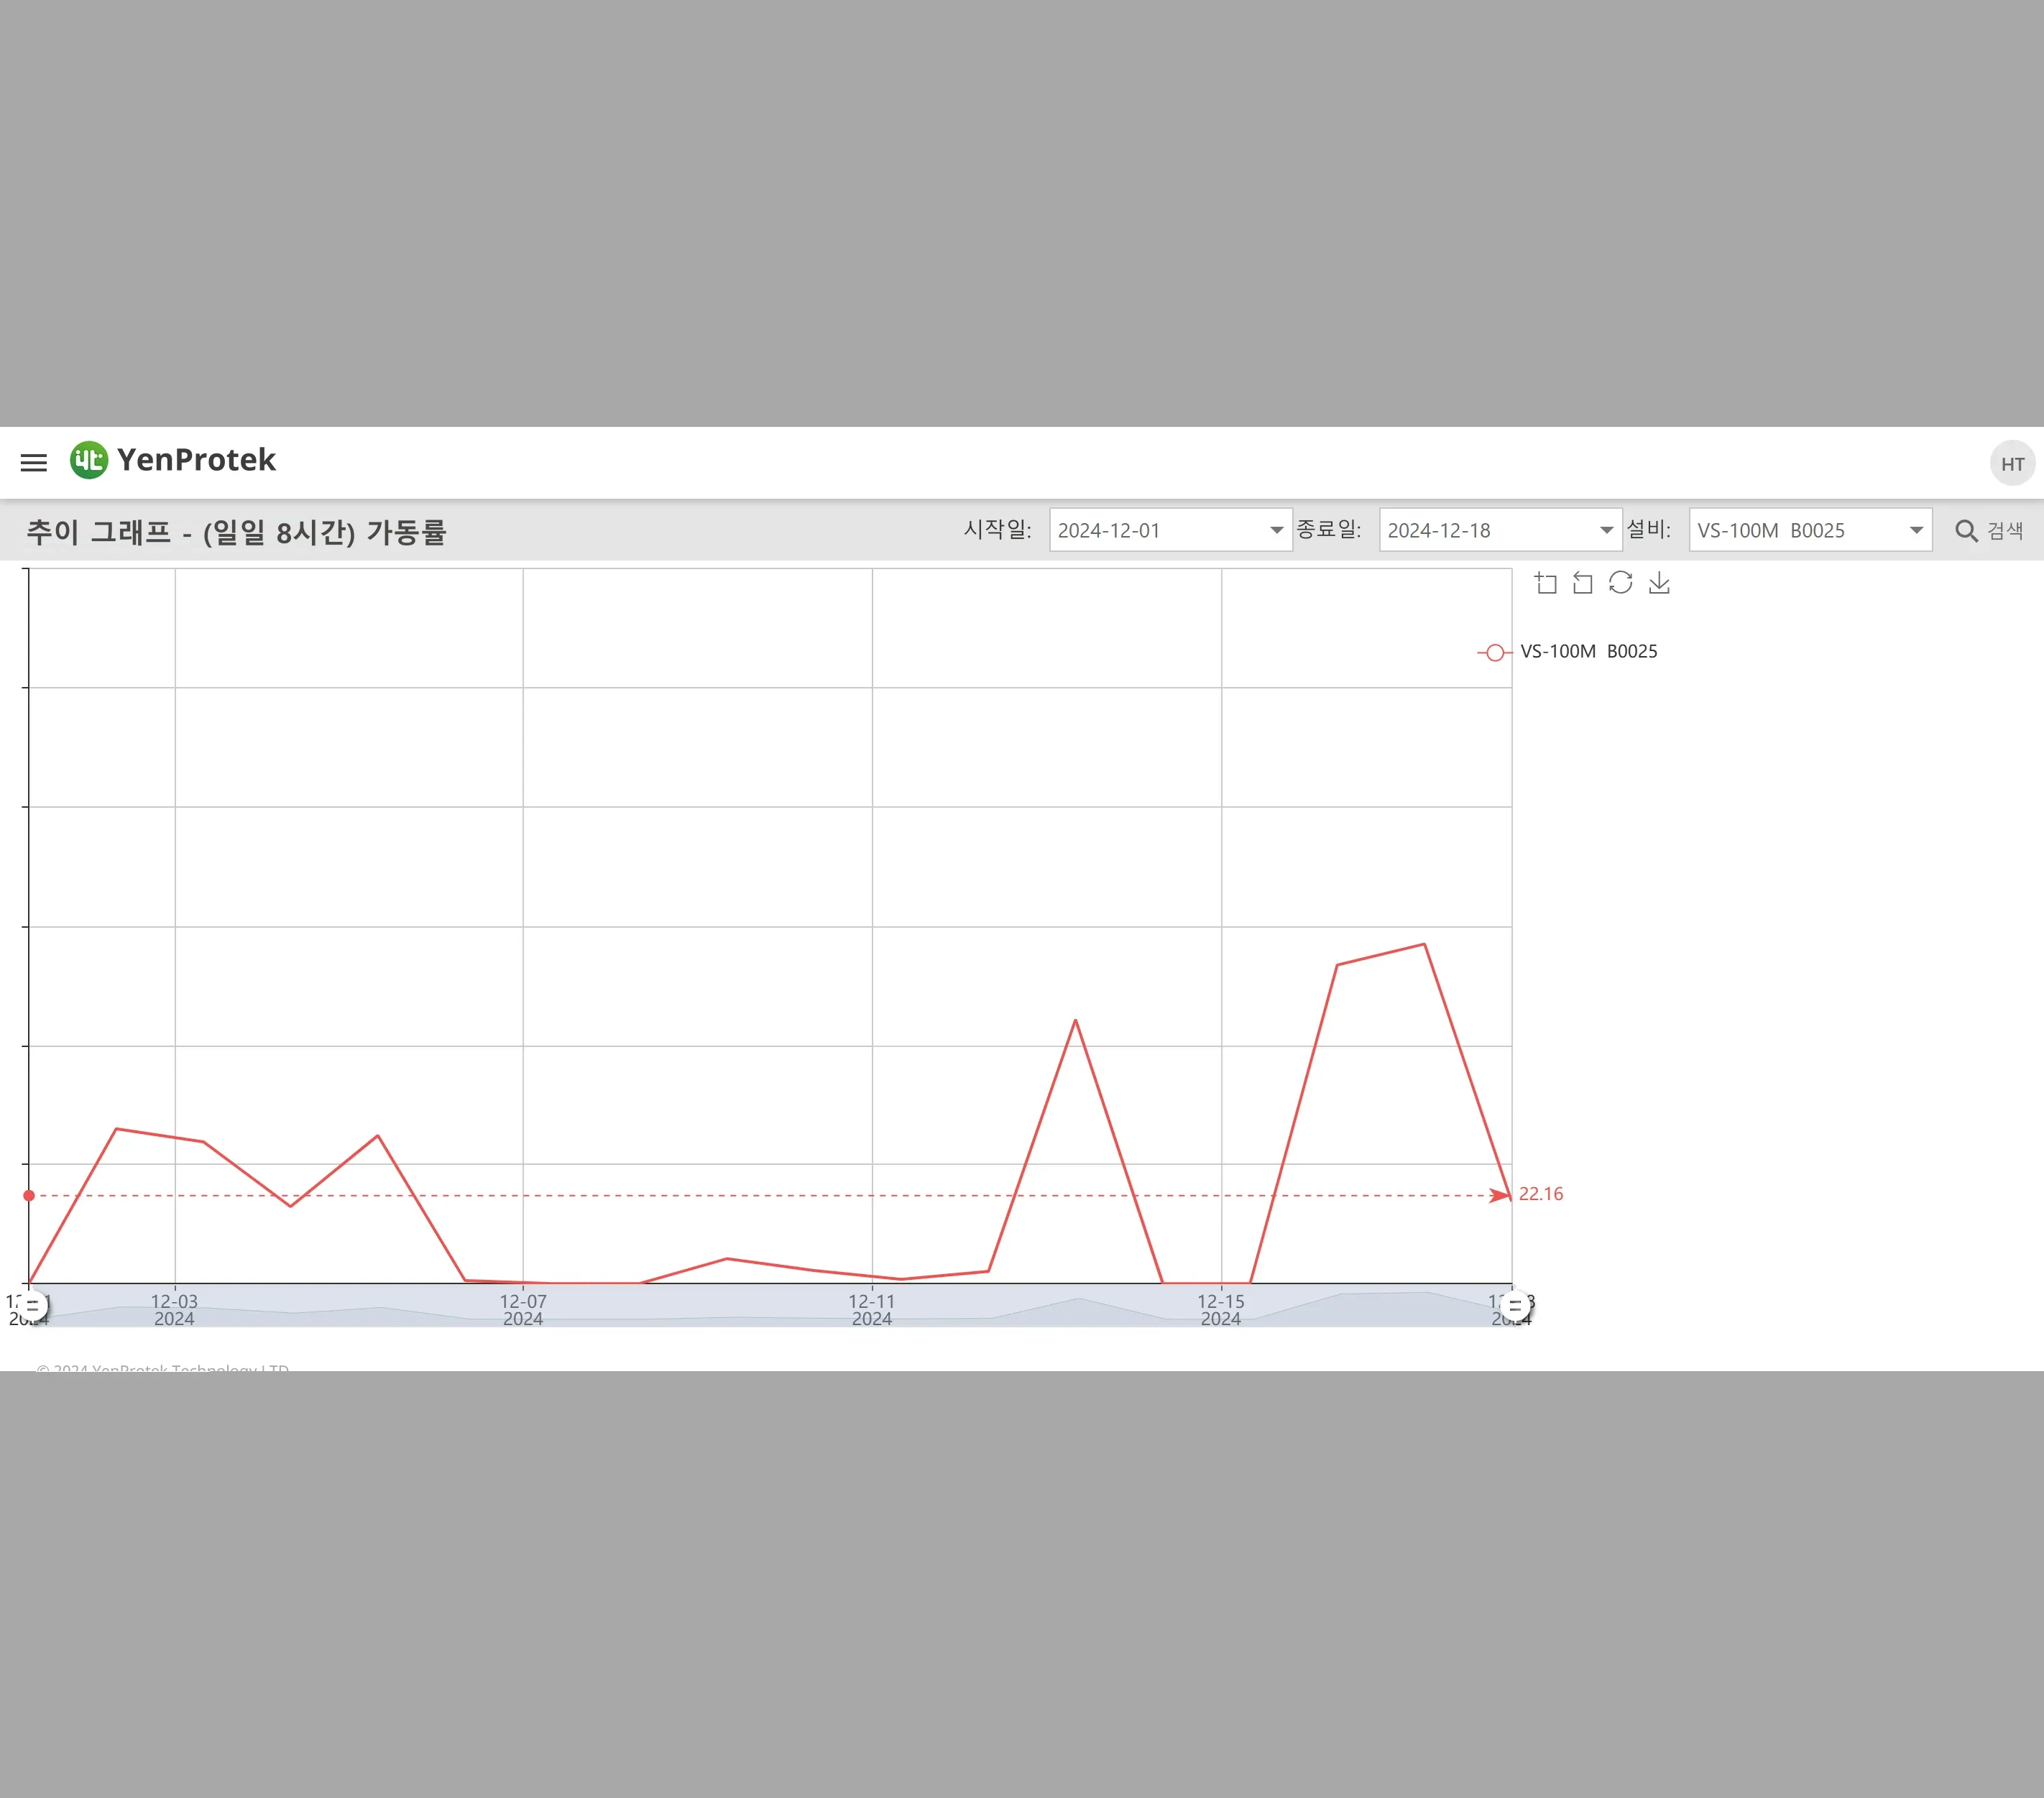Download chart as image icon
This screenshot has width=2044, height=1798.
click(1659, 583)
